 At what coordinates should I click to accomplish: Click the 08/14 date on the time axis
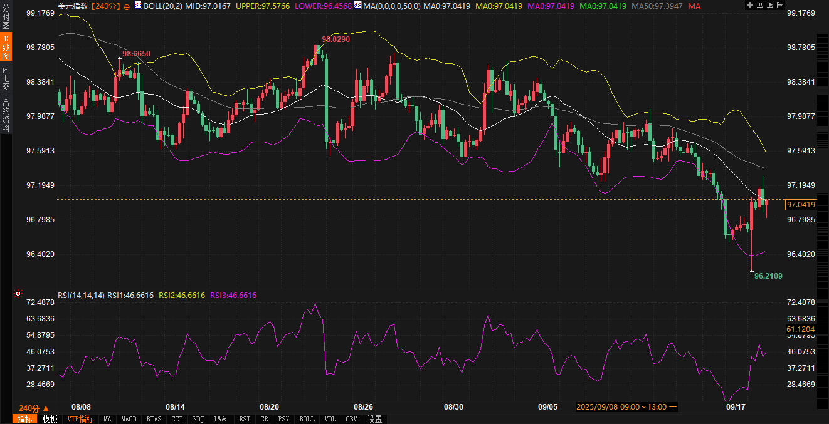(x=175, y=407)
